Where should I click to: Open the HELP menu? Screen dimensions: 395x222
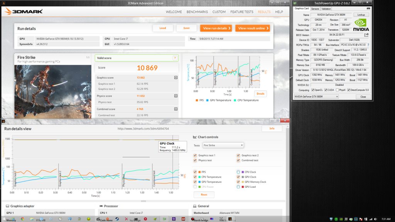pyautogui.click(x=279, y=12)
